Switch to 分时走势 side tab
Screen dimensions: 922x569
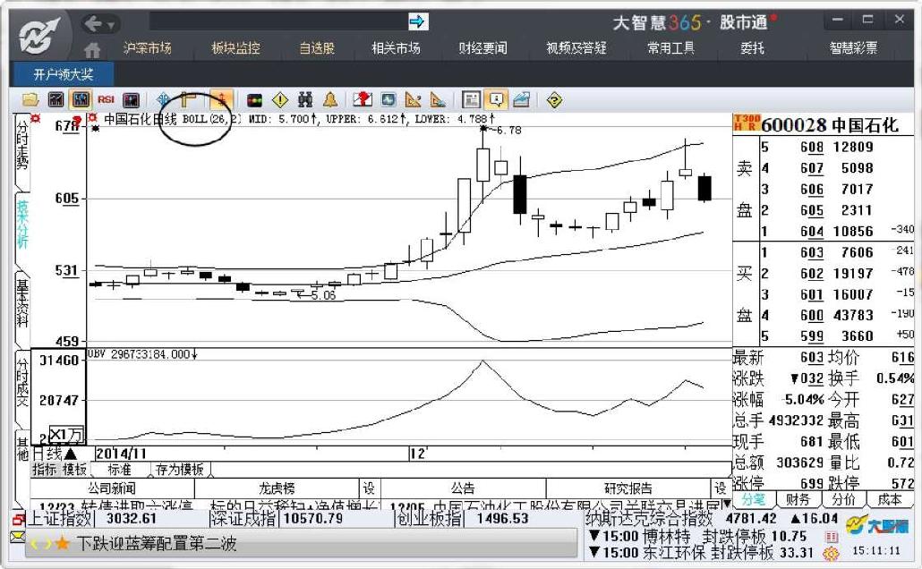tap(21, 147)
